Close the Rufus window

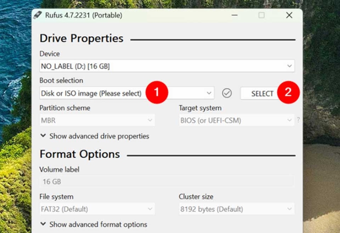click(289, 15)
